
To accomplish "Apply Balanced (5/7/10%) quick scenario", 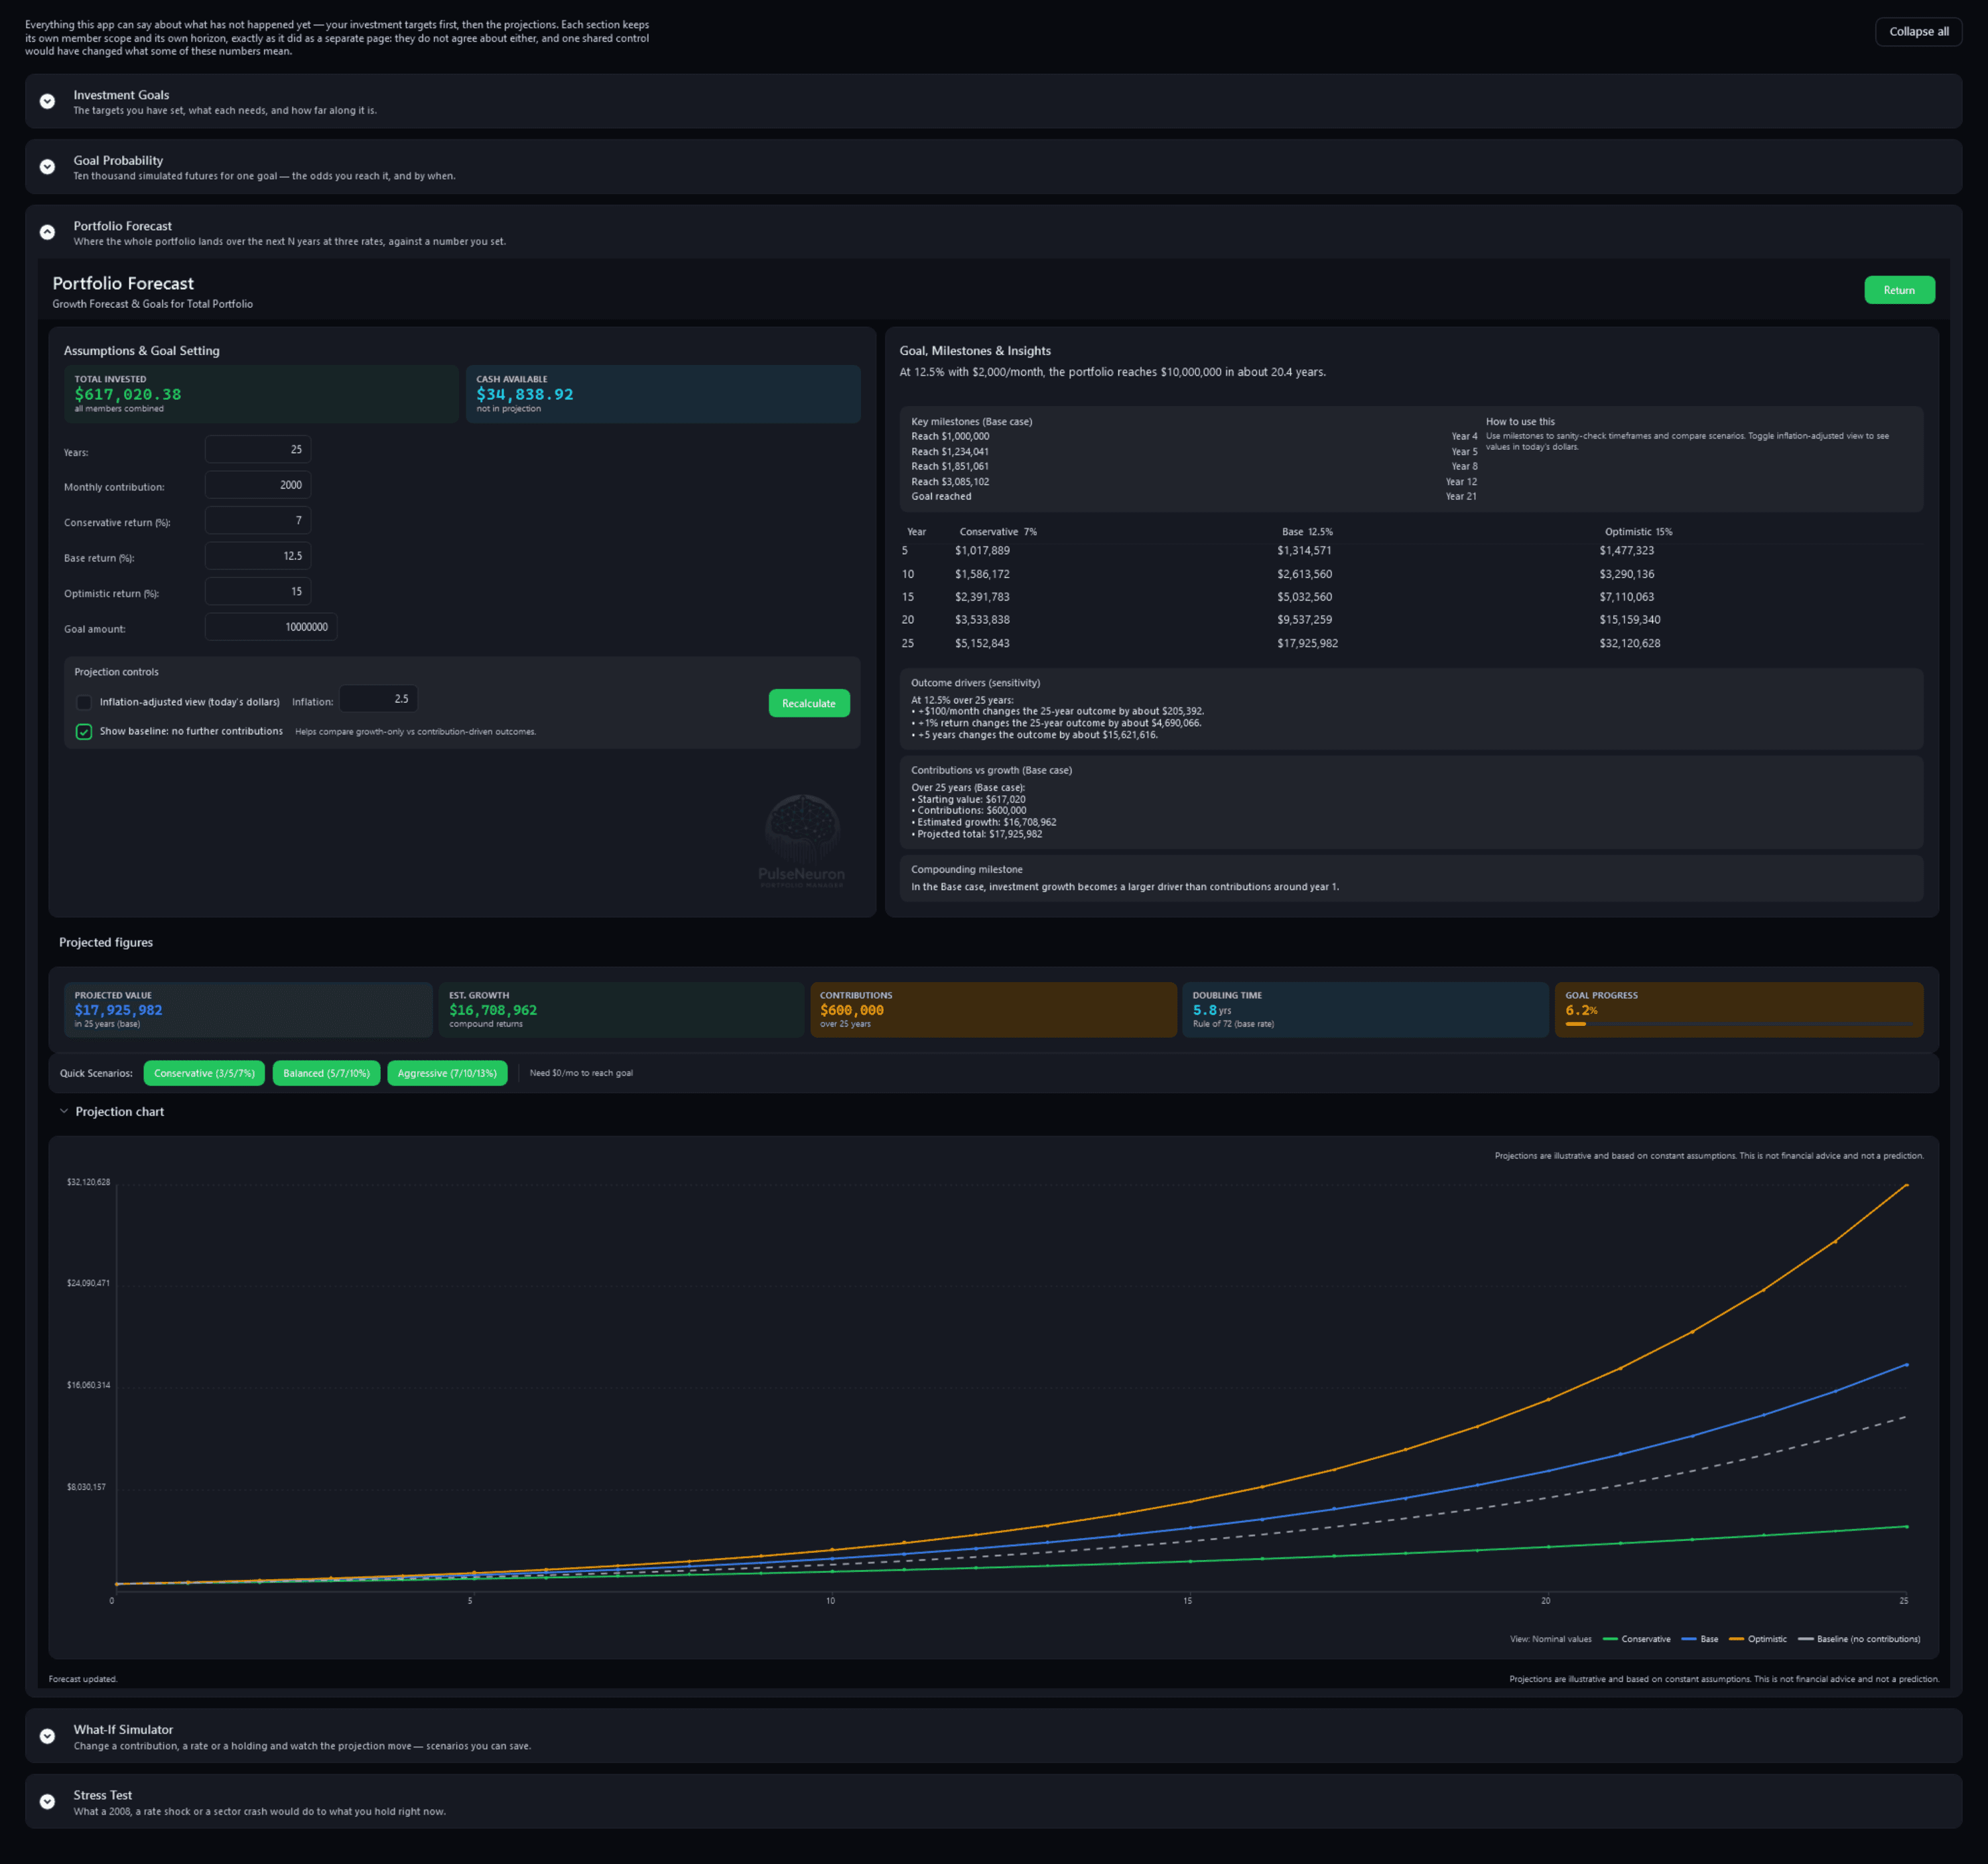I will pyautogui.click(x=326, y=1072).
